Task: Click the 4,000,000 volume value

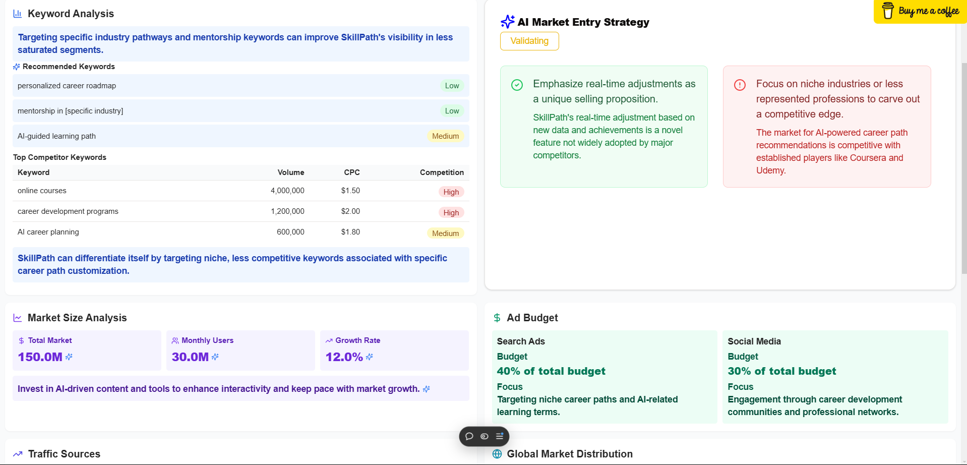Action: click(287, 191)
